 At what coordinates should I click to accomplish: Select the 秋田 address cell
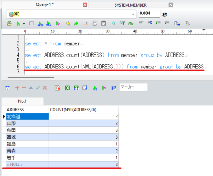[27, 130]
